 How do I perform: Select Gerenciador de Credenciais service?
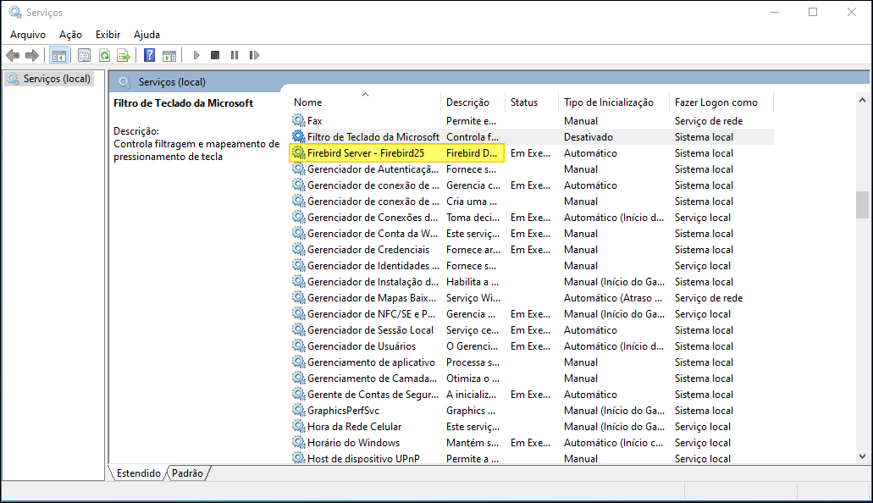point(532,250)
